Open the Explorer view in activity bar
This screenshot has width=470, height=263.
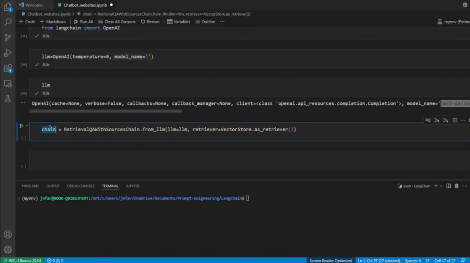coord(7,7)
